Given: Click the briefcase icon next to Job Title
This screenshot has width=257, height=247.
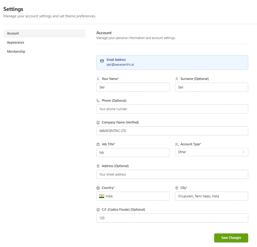Looking at the screenshot, I should tap(98, 144).
